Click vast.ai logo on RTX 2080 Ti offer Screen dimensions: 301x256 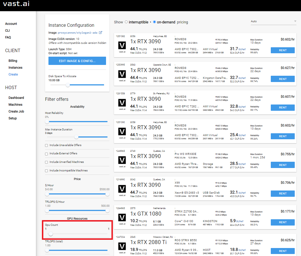click(x=122, y=248)
